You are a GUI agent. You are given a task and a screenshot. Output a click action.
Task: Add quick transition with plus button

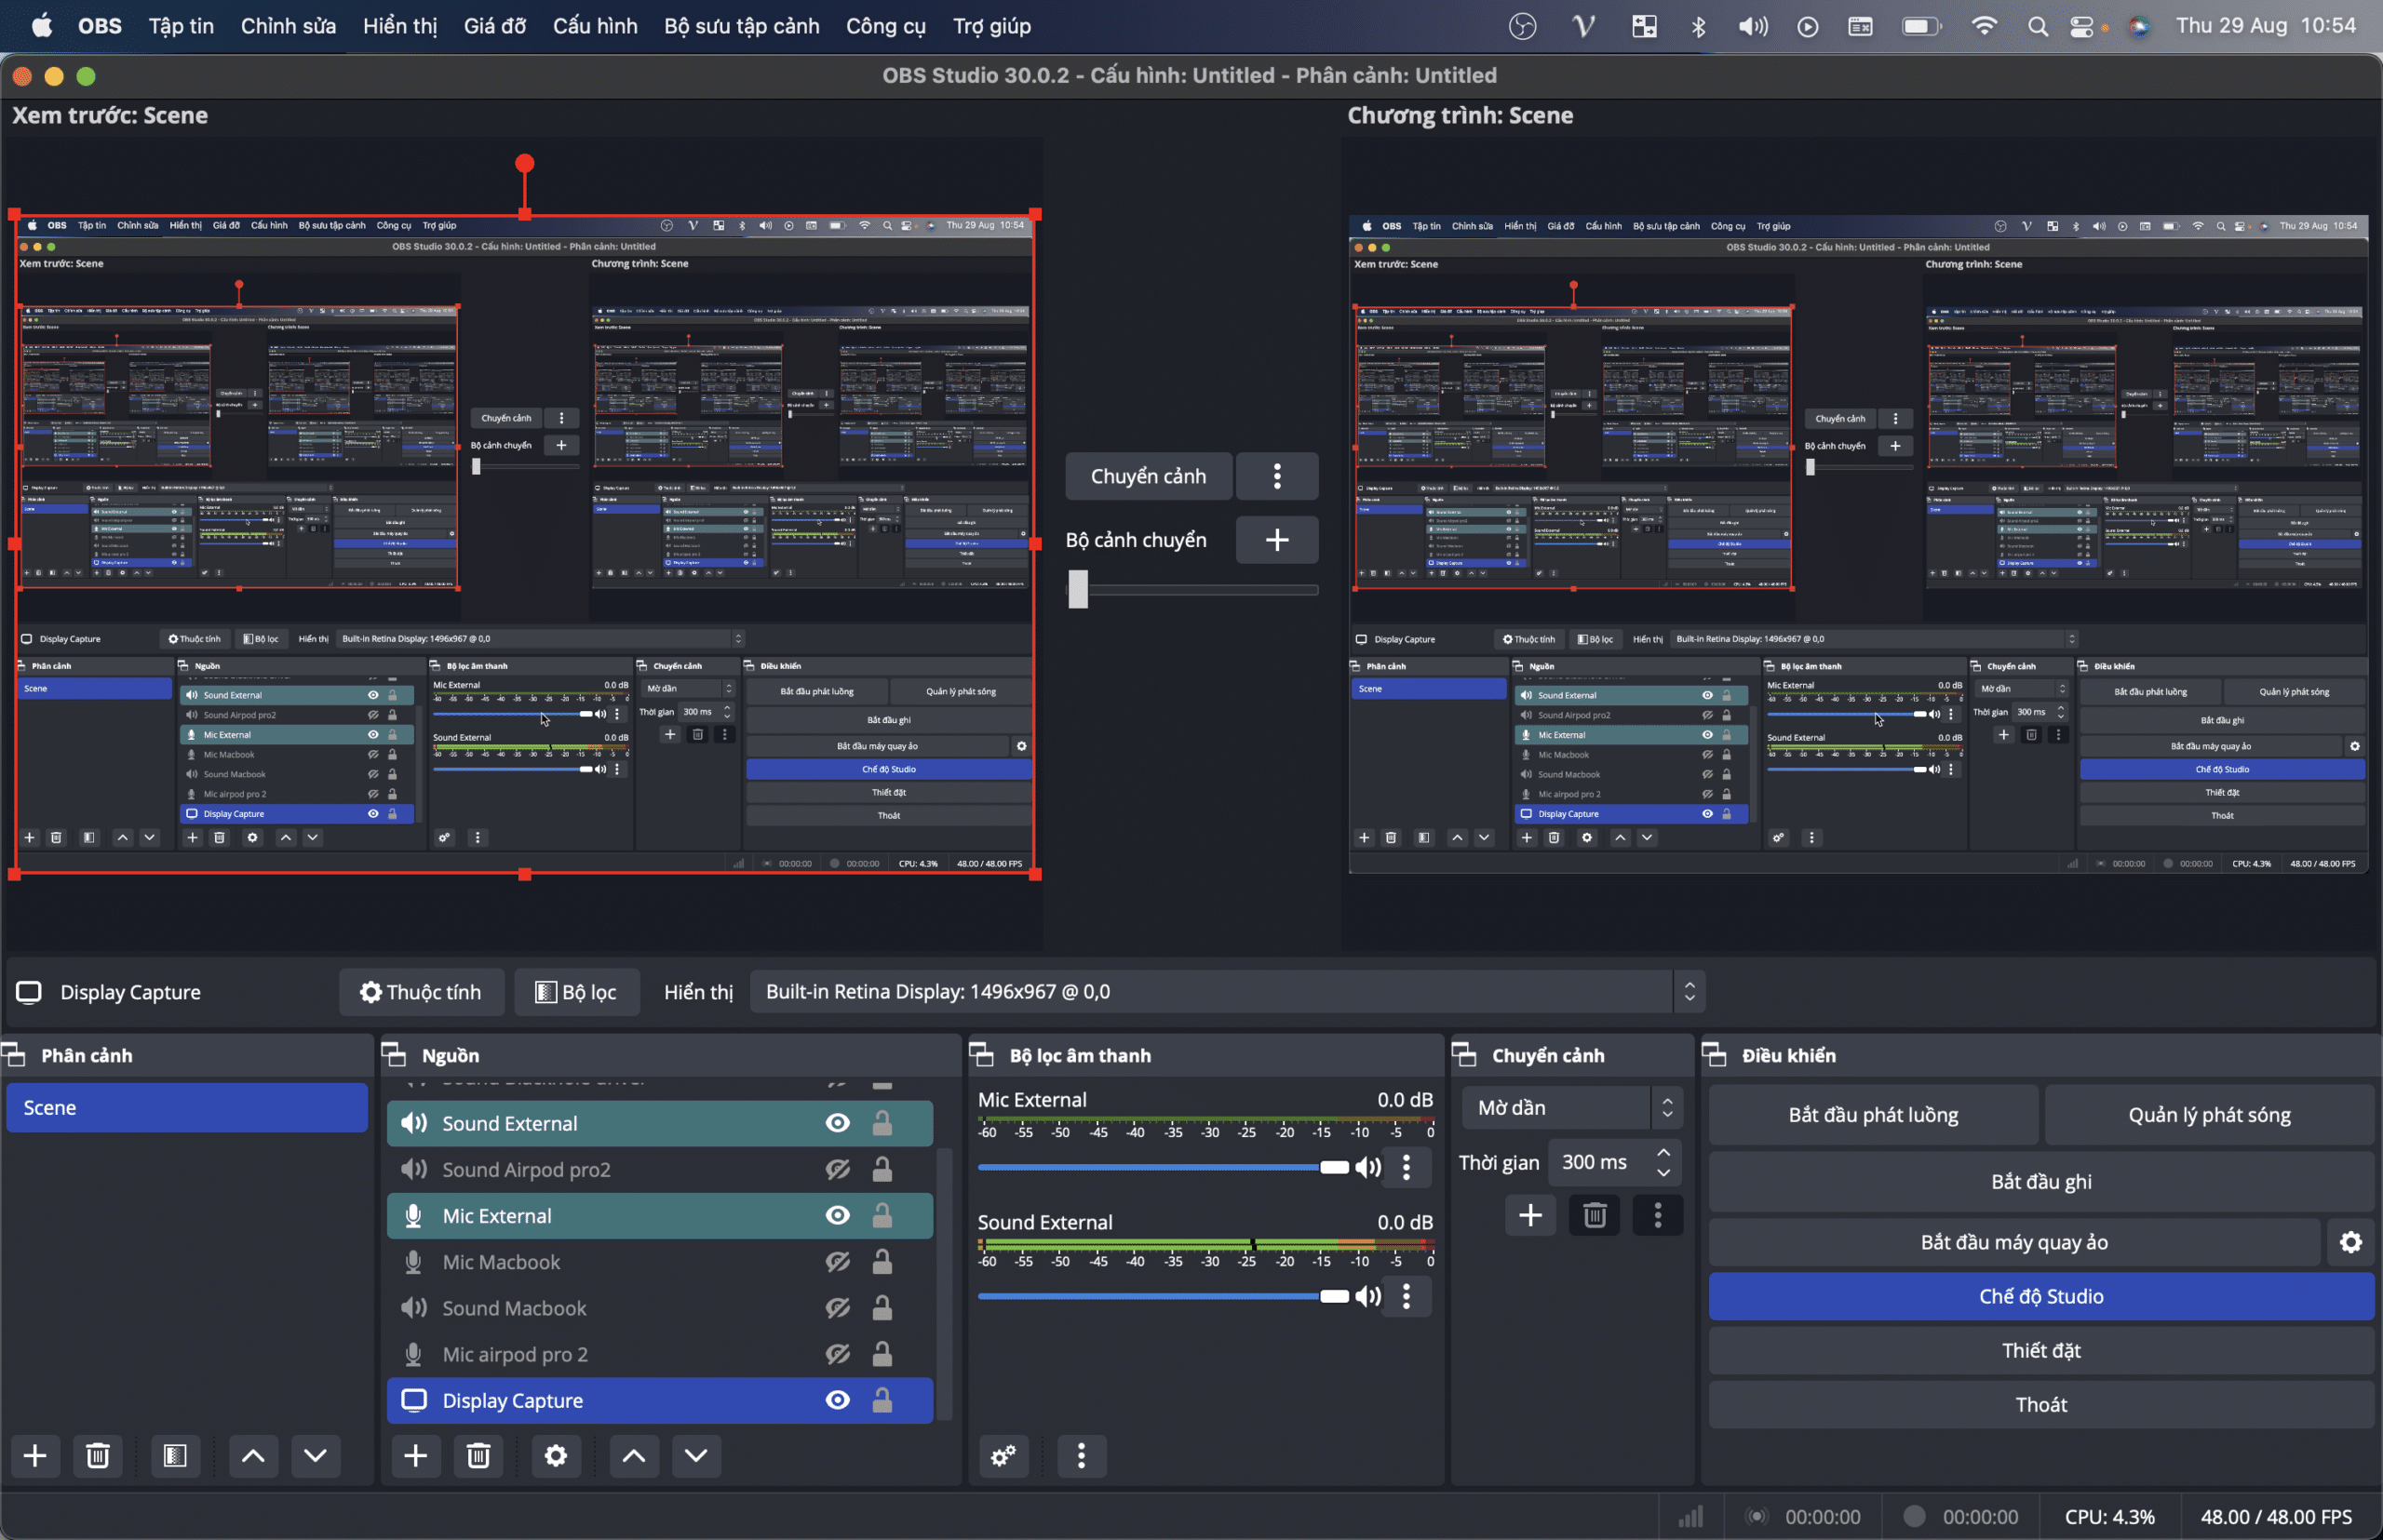tap(1276, 540)
